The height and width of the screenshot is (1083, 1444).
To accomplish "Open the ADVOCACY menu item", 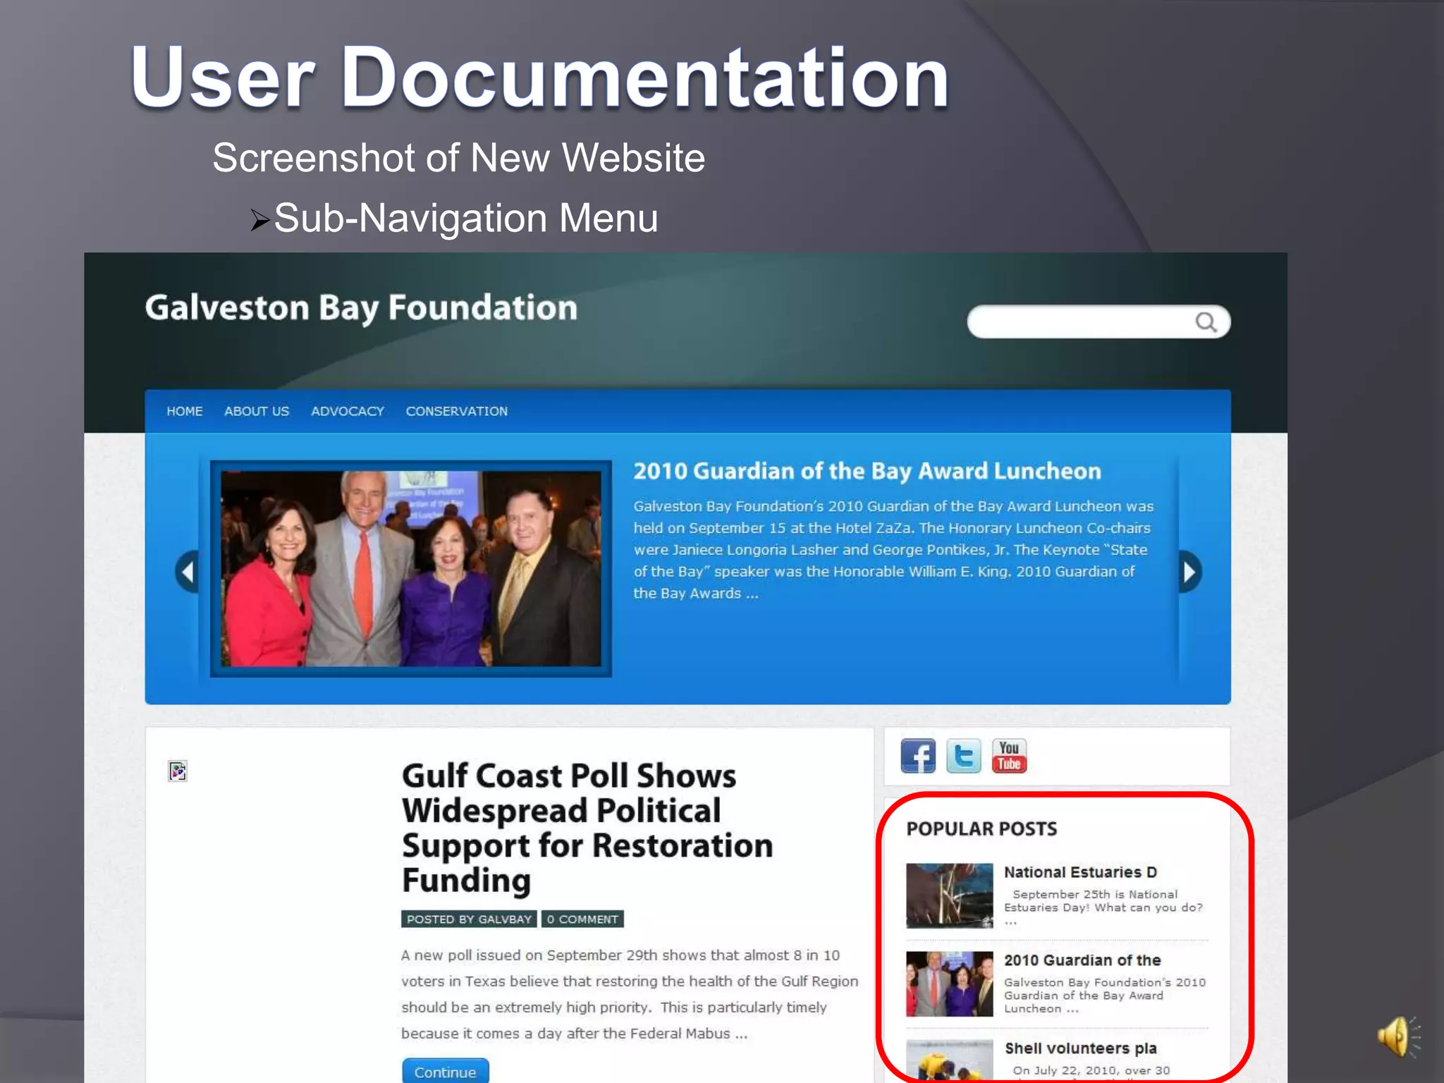I will [348, 411].
